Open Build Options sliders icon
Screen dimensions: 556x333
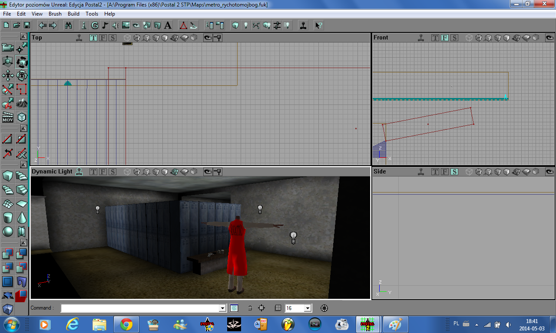click(277, 25)
